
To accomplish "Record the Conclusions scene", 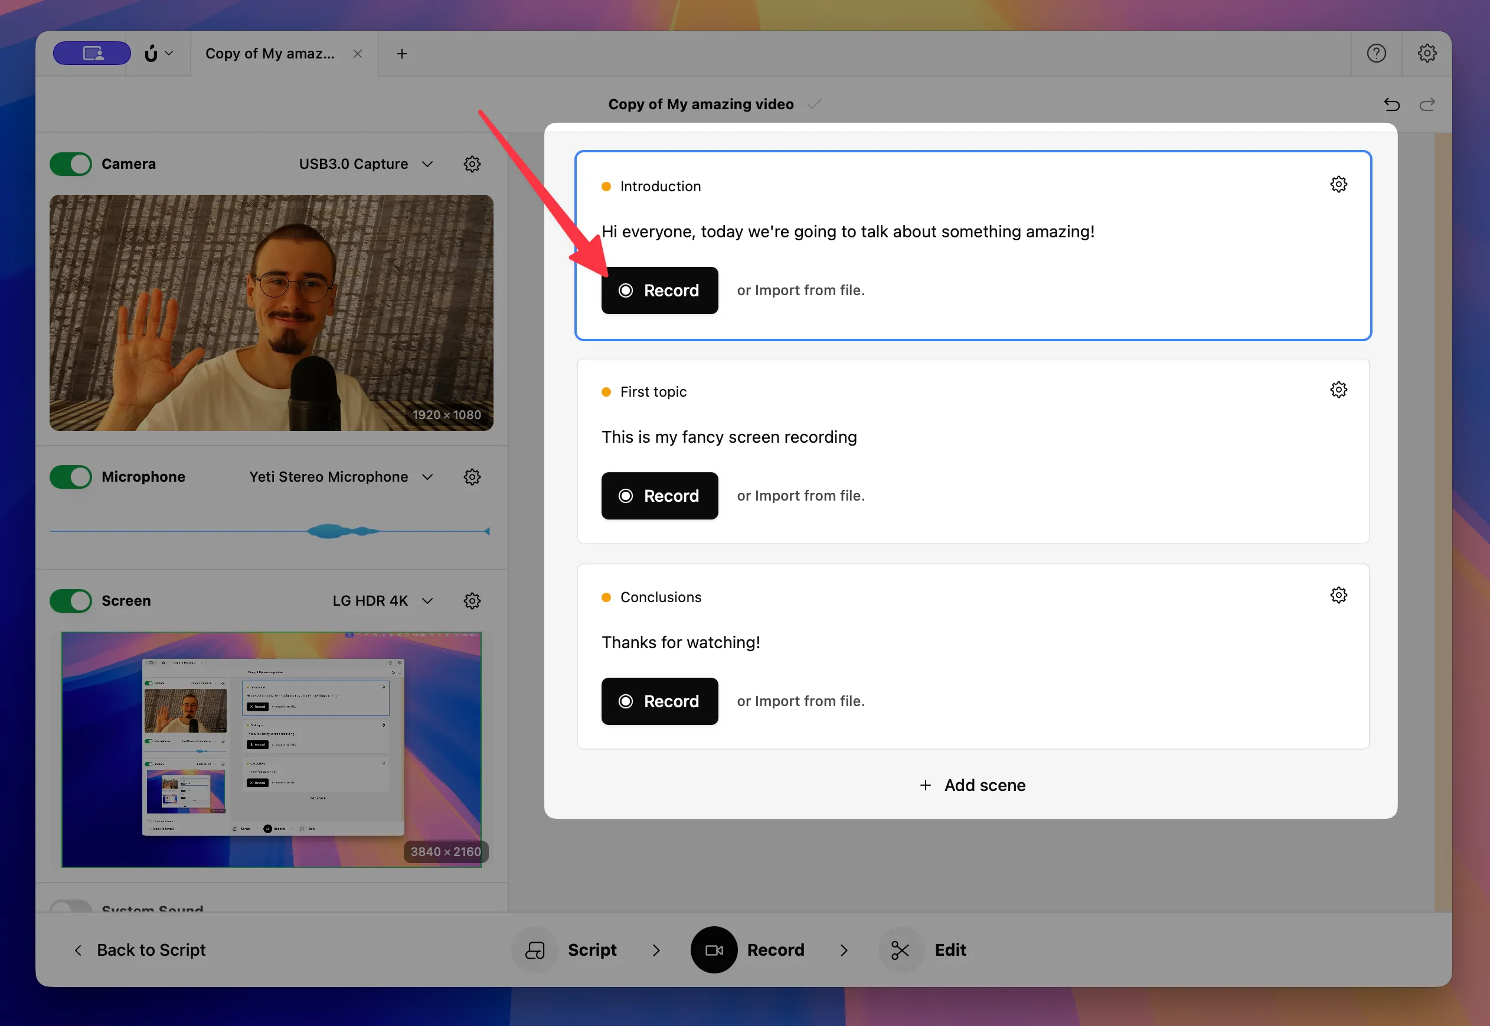I will pyautogui.click(x=659, y=701).
